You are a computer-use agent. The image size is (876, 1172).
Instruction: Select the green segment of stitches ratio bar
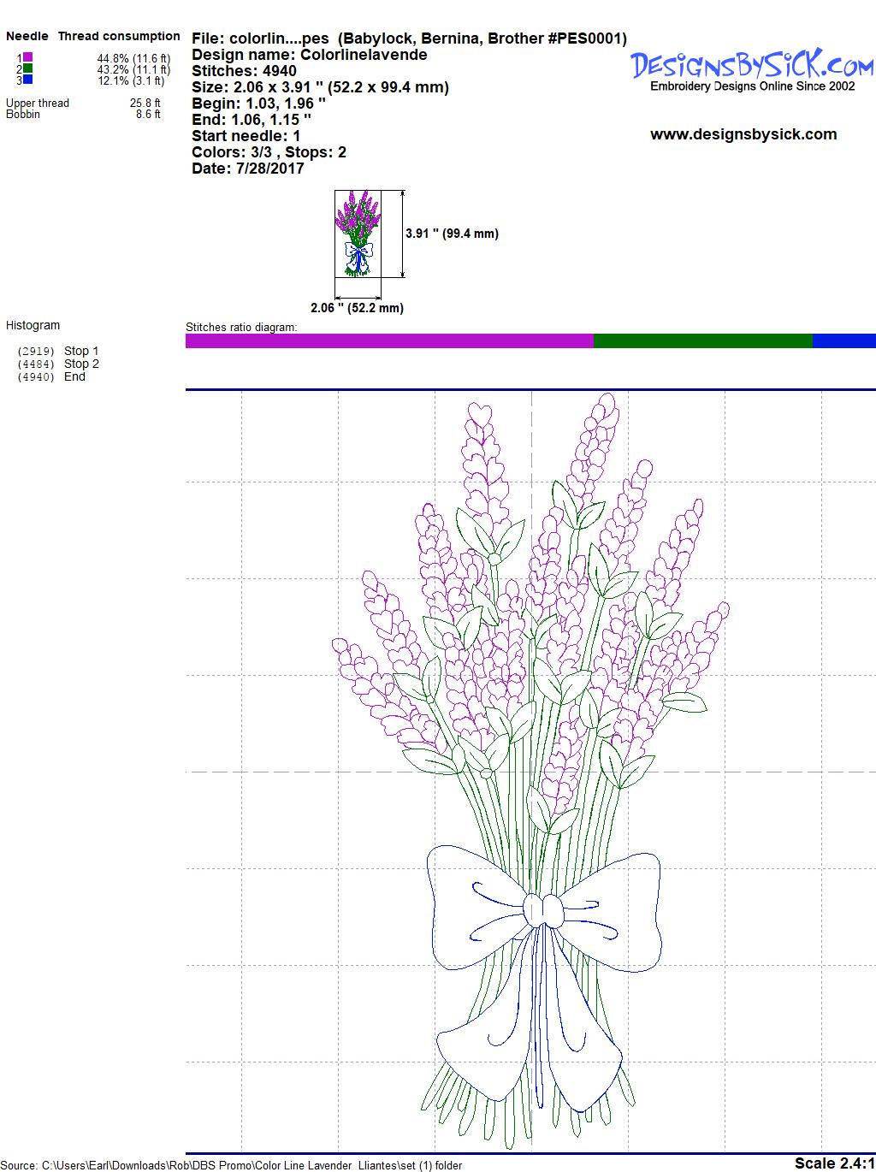pos(702,341)
